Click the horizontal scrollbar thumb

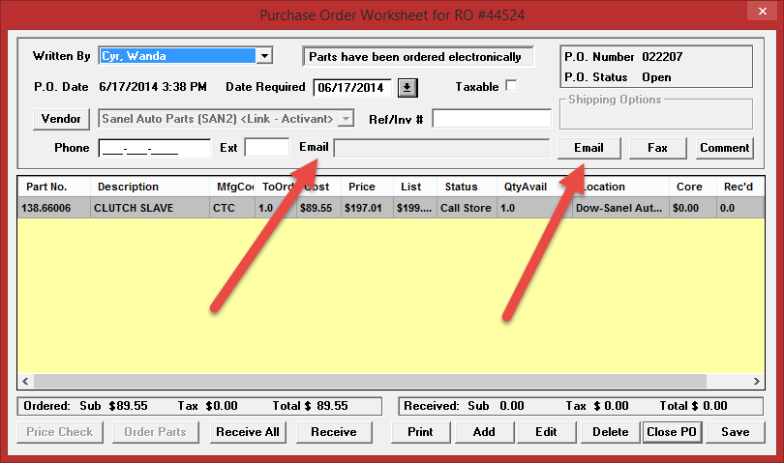click(x=370, y=382)
